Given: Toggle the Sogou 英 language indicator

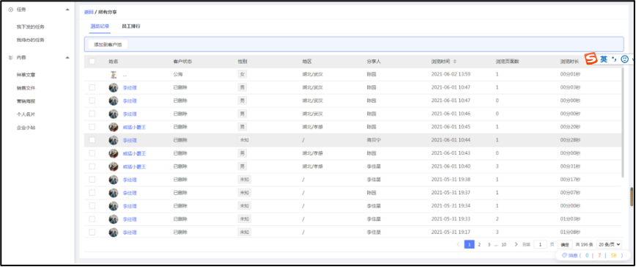Looking at the screenshot, I should 604,59.
